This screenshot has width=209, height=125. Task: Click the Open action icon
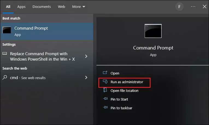point(105,73)
